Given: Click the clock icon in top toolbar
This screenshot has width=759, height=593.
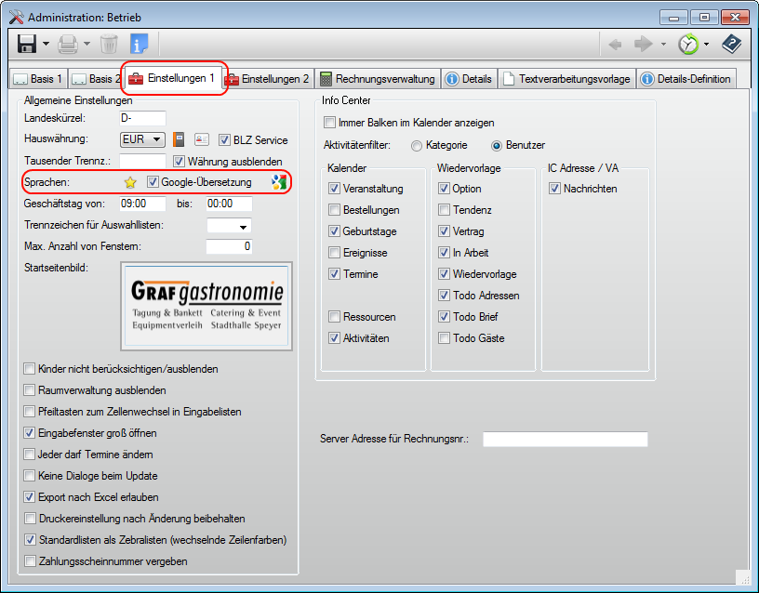Looking at the screenshot, I should pos(687,44).
